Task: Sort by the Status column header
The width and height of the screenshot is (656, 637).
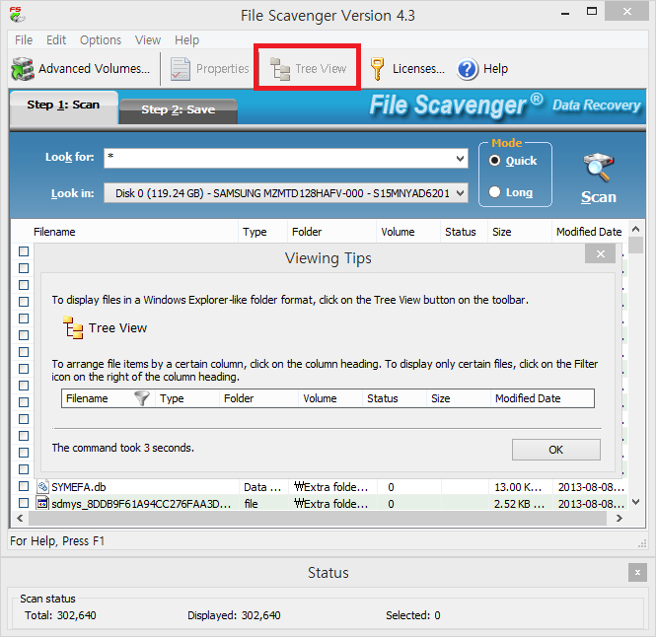Action: [464, 232]
